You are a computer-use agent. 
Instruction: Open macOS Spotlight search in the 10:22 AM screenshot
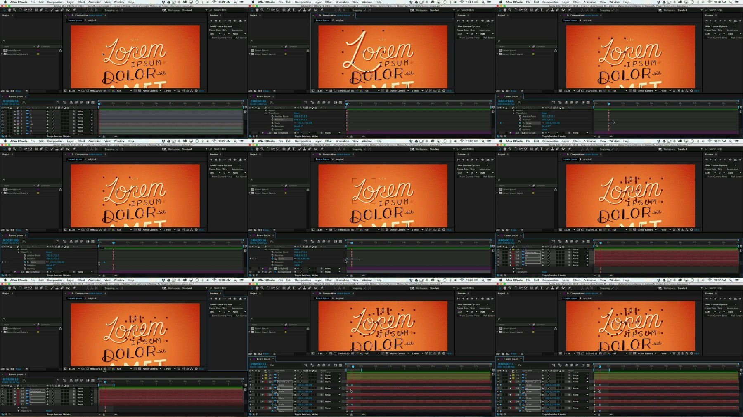click(x=236, y=2)
